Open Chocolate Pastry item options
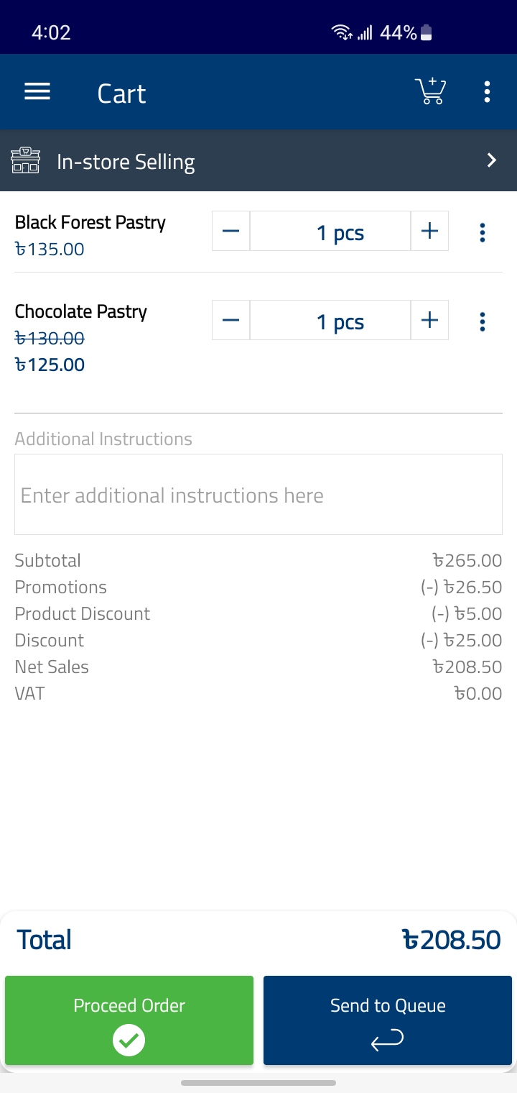 pyautogui.click(x=482, y=321)
